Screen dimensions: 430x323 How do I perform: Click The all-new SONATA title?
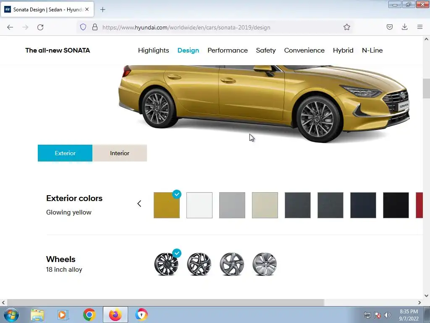coord(58,50)
